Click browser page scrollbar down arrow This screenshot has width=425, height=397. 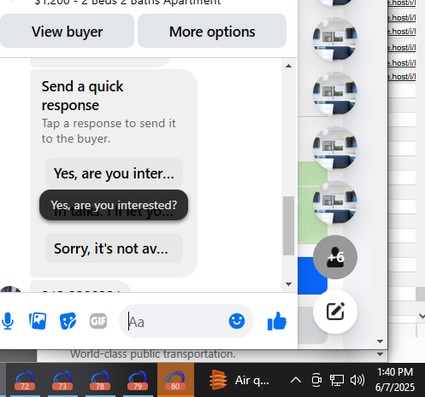point(380,342)
